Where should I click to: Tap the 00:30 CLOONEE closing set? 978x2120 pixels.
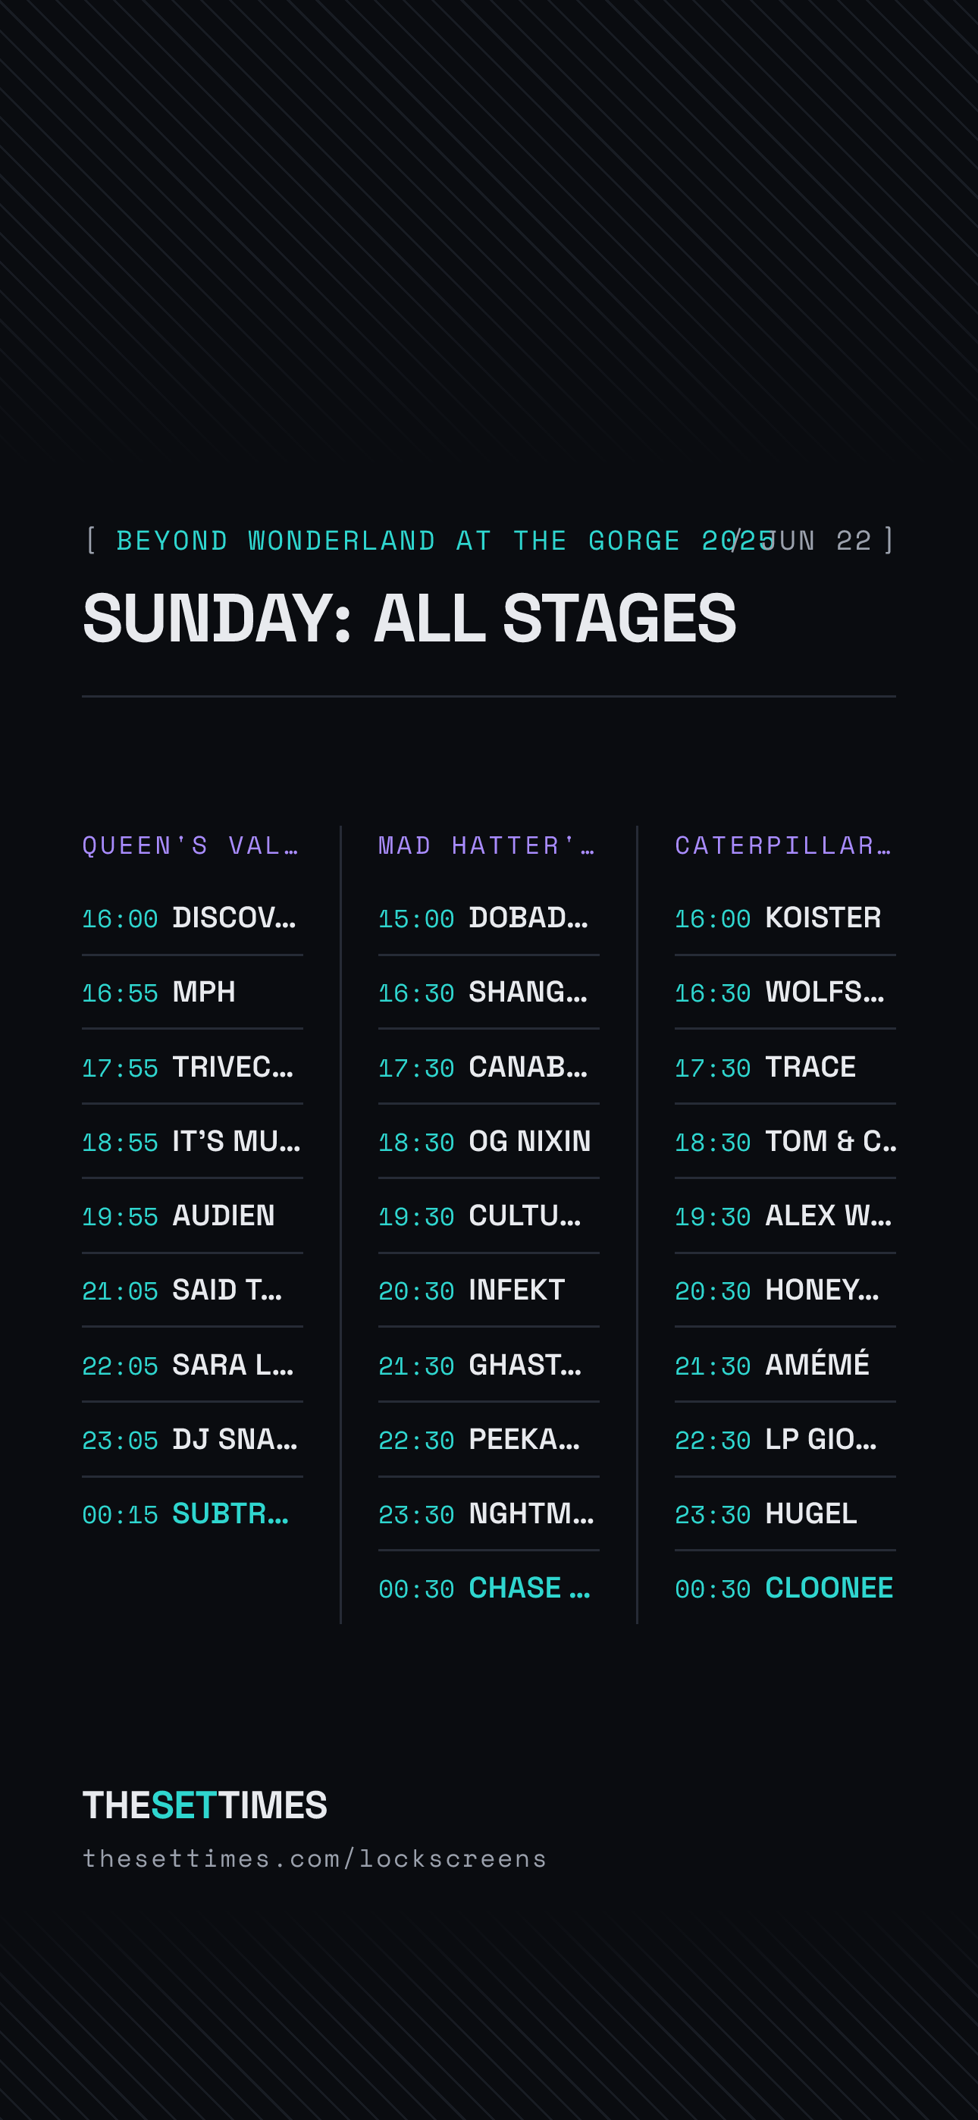[x=785, y=1588]
